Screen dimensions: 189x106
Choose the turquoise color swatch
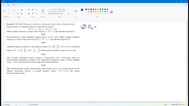(103, 9)
